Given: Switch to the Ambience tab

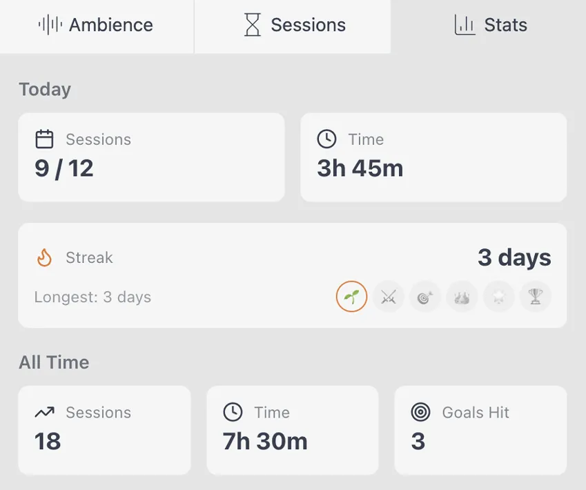Looking at the screenshot, I should point(97,25).
